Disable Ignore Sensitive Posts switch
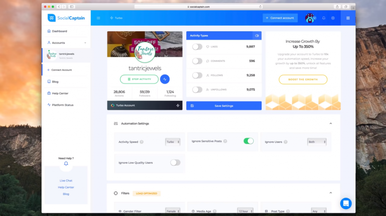The image size is (386, 216). pyautogui.click(x=248, y=141)
